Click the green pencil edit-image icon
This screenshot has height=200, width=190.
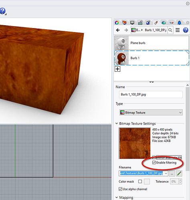click(x=179, y=174)
